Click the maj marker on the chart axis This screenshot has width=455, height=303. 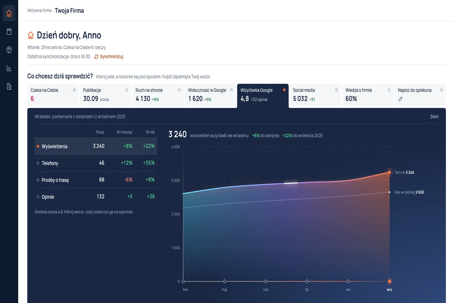224,281
